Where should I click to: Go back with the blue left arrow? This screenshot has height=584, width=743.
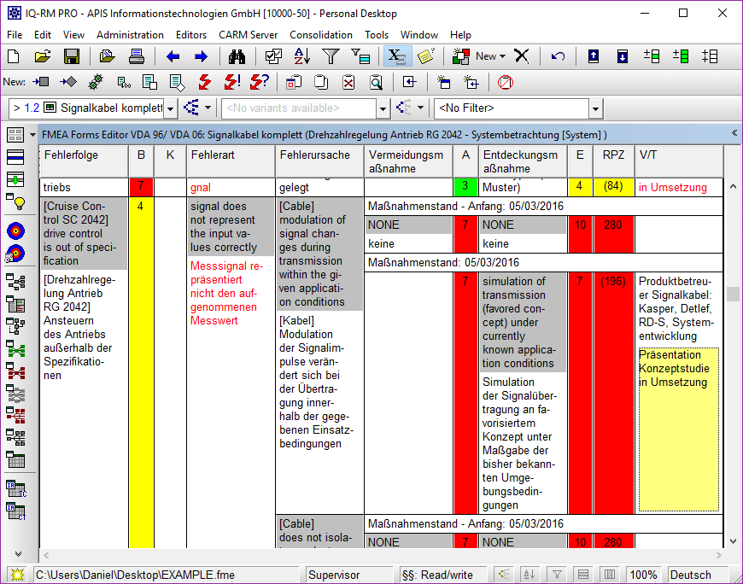(x=173, y=57)
